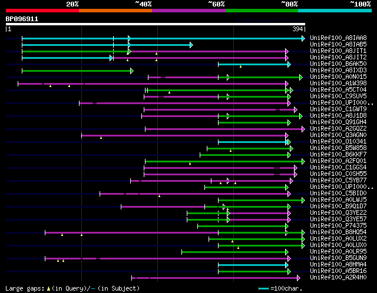Click the green Q91GH4 alignment bar
The width and height of the screenshot is (377, 293).
pos(253,123)
